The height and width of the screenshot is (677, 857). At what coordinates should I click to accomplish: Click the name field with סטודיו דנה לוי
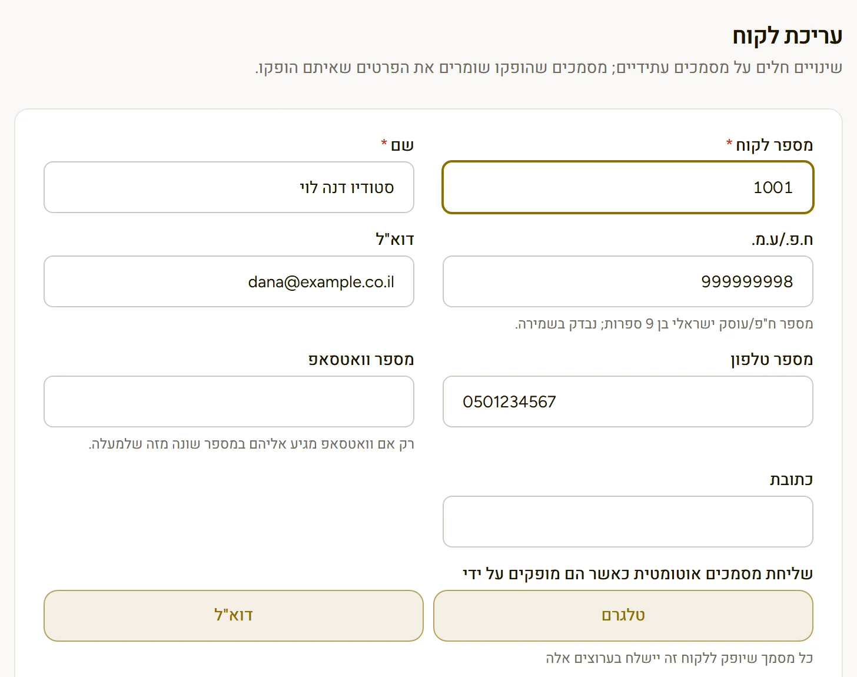(x=229, y=187)
